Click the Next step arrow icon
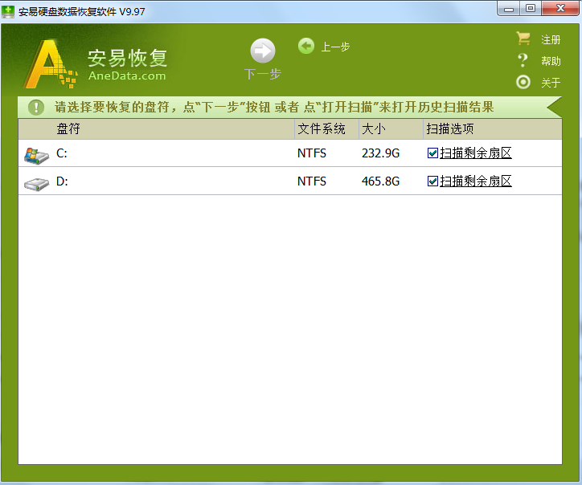Image resolution: width=582 pixels, height=485 pixels. [x=262, y=51]
